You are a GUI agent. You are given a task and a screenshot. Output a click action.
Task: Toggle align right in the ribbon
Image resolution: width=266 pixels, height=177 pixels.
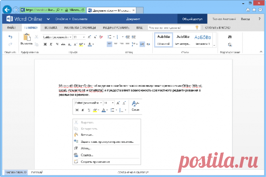pos(122,44)
